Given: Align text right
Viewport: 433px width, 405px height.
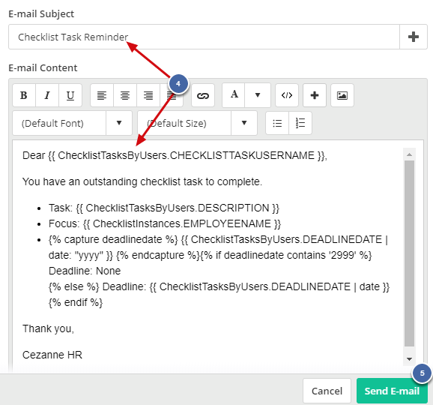Looking at the screenshot, I should pyautogui.click(x=148, y=95).
